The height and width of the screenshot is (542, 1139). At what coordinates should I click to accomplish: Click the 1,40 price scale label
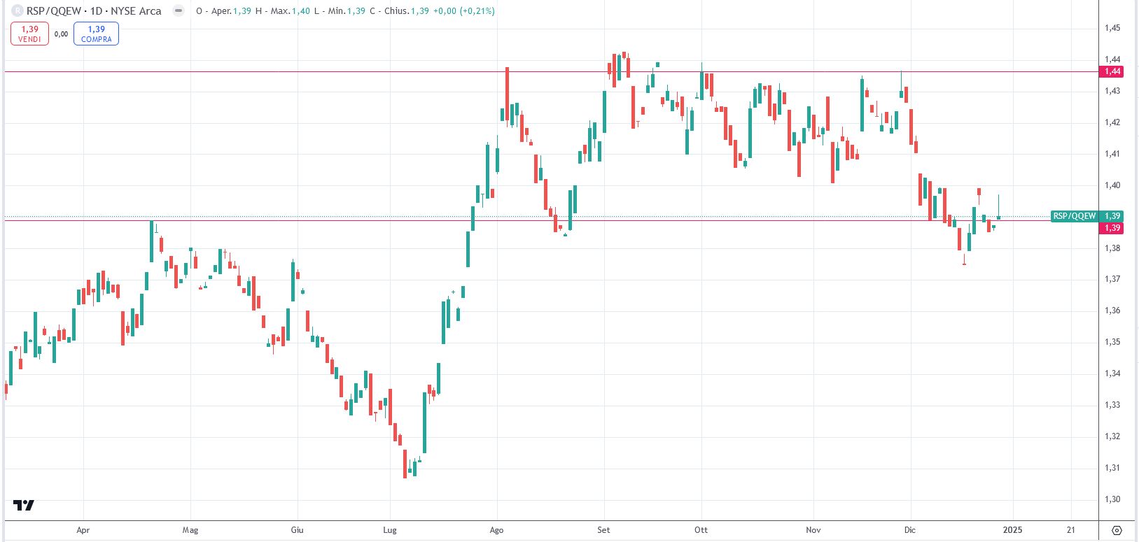[1112, 185]
